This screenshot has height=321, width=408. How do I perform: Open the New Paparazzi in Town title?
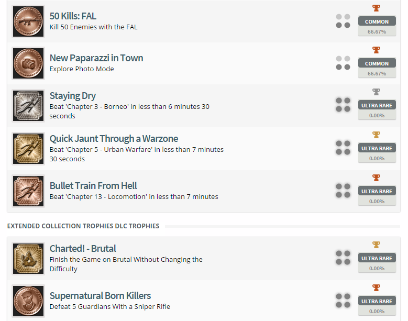(96, 58)
